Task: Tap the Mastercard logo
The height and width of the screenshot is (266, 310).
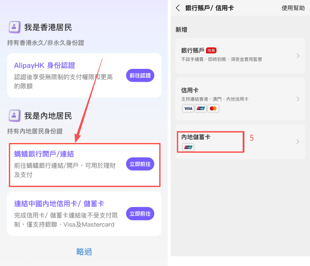Action: coord(213,108)
